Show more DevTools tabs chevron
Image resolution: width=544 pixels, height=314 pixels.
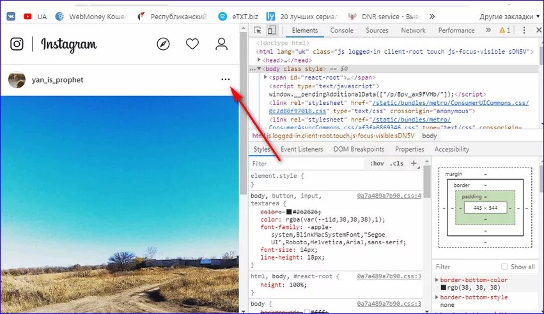click(488, 30)
